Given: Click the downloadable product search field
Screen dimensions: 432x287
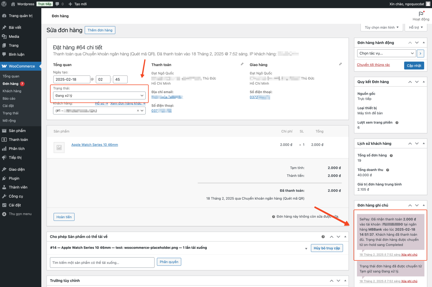Looking at the screenshot, I should point(102,263).
